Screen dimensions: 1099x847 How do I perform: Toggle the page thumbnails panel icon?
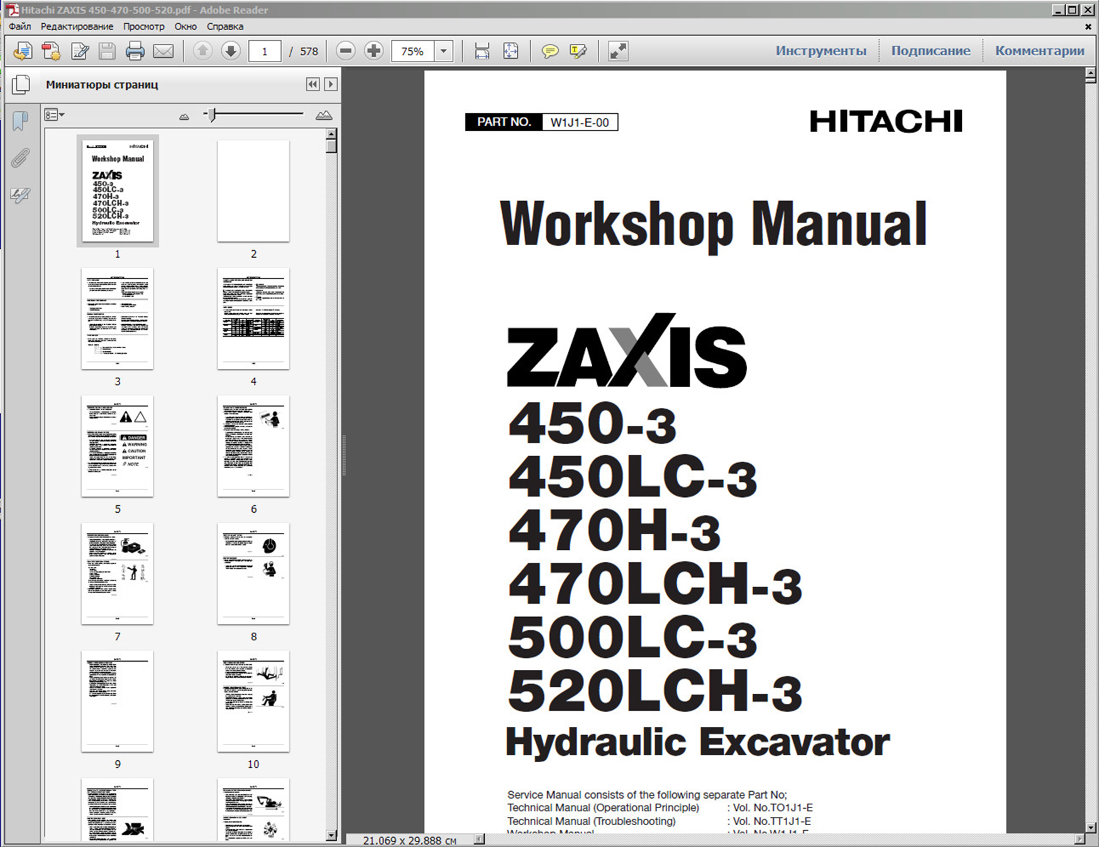pos(21,84)
